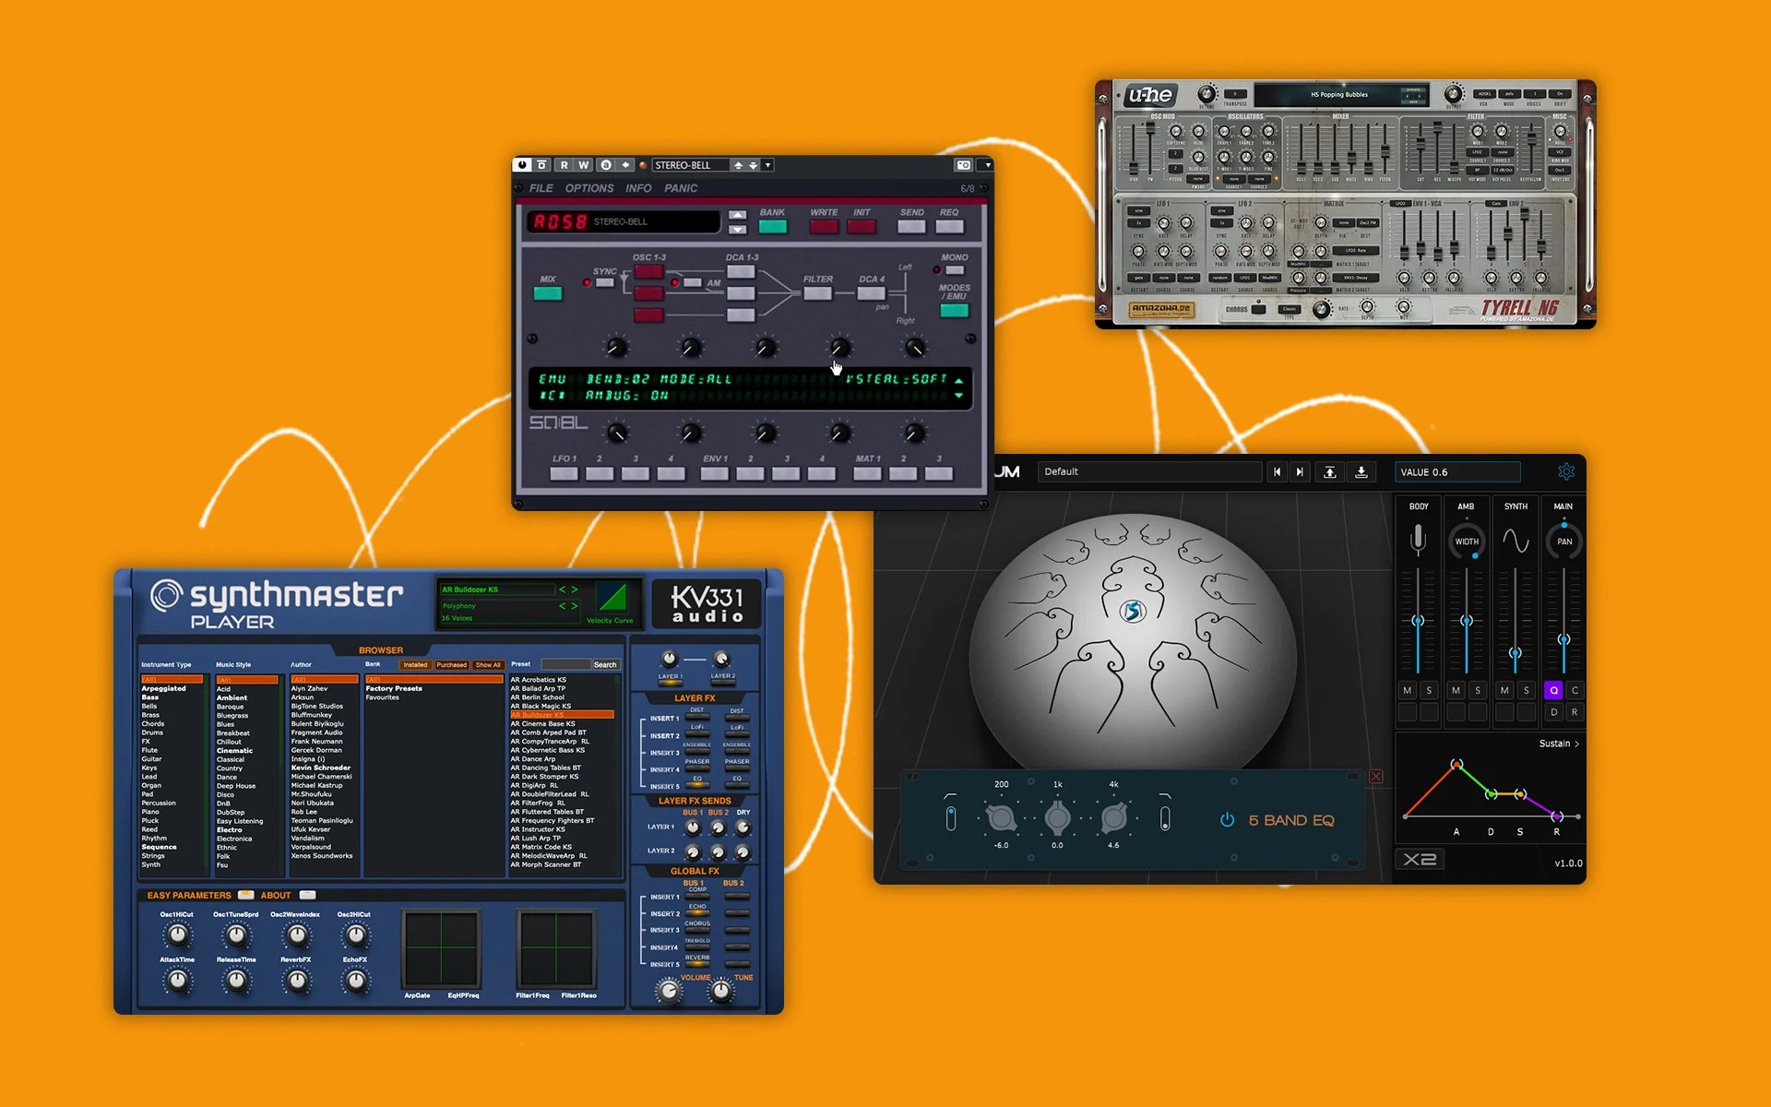
Task: Click the bypass power icon in the plugin header
Action: (x=522, y=164)
